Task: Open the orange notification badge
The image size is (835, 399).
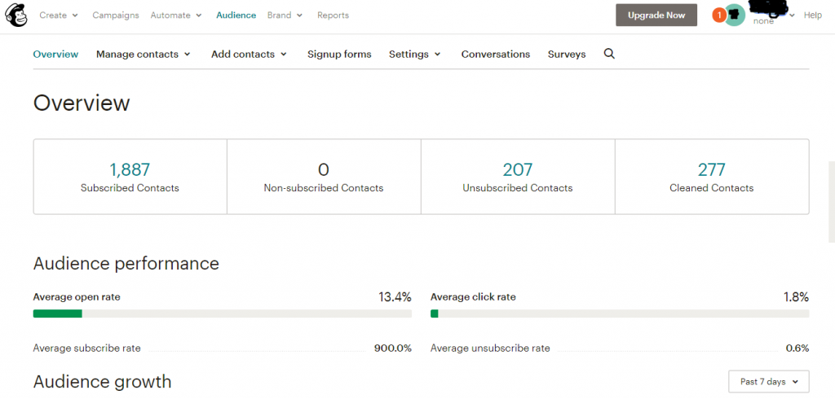Action: (x=719, y=15)
